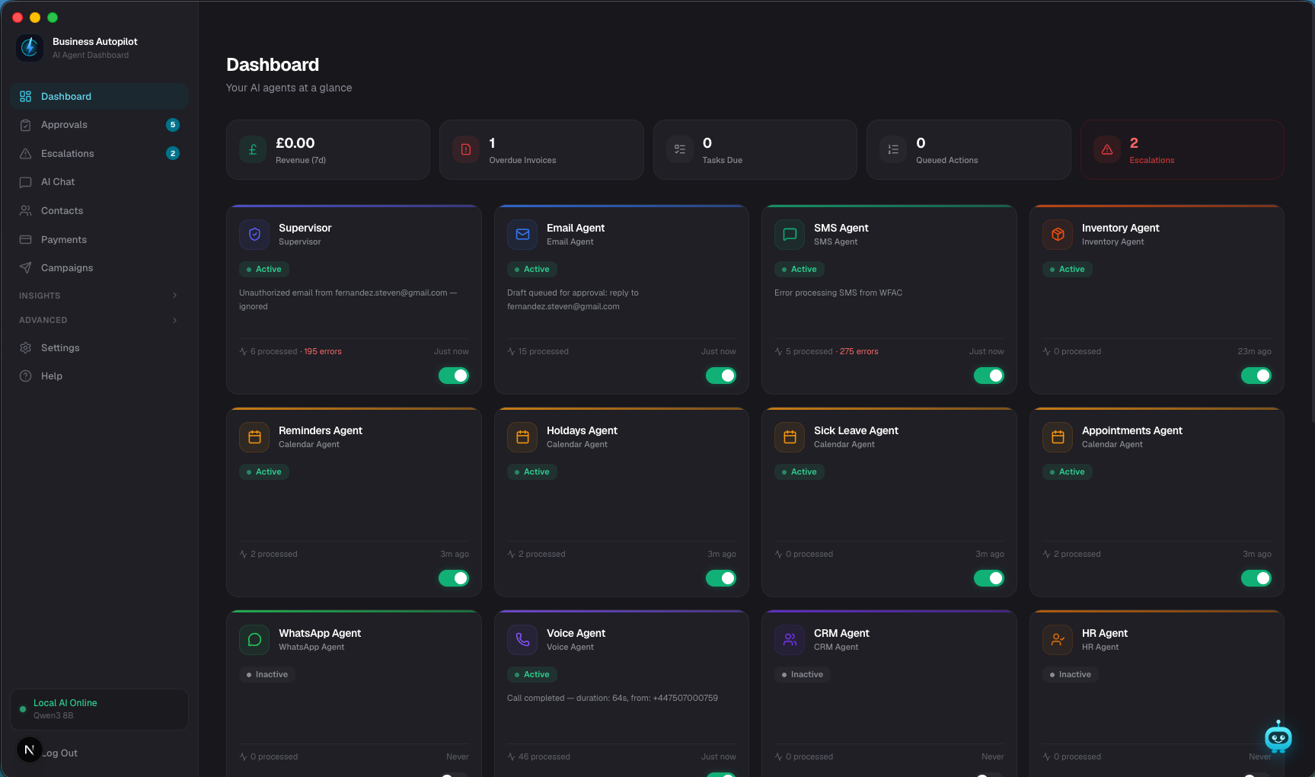
Task: Click the red Escalations alert icon in stats
Action: tap(1107, 150)
